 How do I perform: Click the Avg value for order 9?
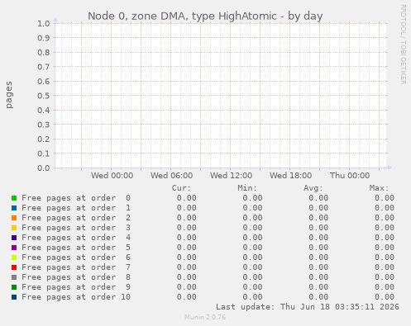click(x=318, y=287)
